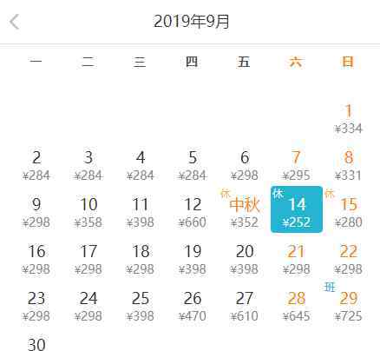The height and width of the screenshot is (351, 380).
Task: Go back using the left arrow icon
Action: pos(14,22)
